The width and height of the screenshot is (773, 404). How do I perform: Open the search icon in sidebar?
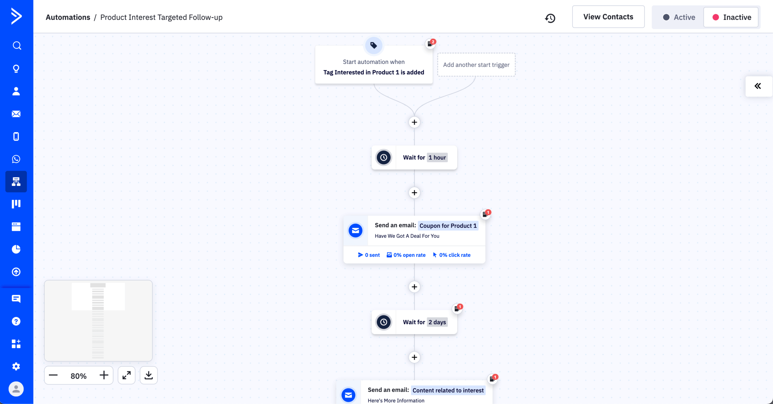click(16, 46)
